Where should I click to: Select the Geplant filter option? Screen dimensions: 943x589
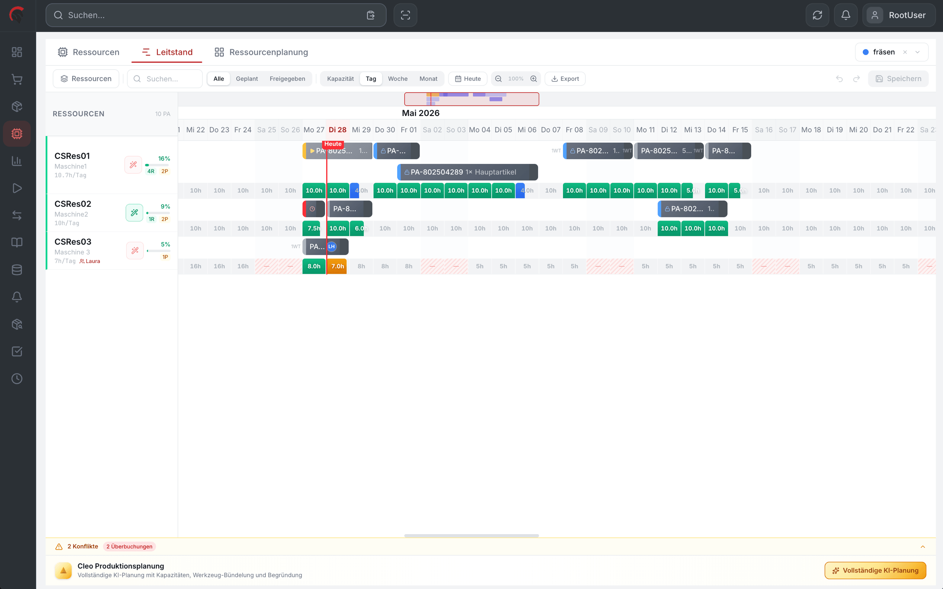tap(247, 79)
